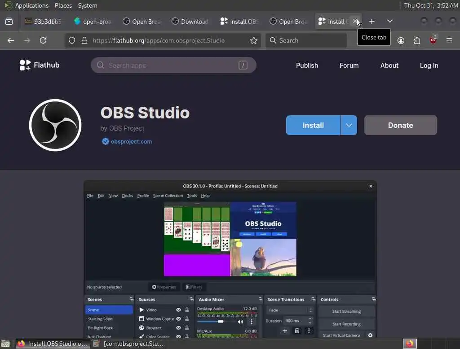Image resolution: width=460 pixels, height=349 pixels.
Task: Click the OBS Studio title heading
Action: [145, 113]
